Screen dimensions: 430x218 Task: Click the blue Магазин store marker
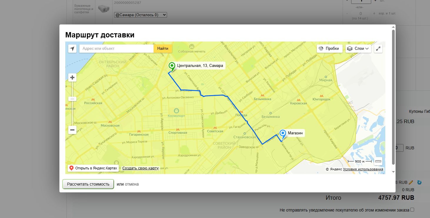click(x=283, y=134)
